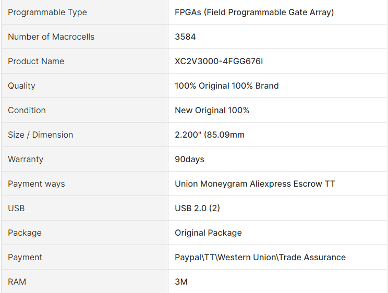388x293 pixels.
Task: Click the Warranty row label
Action: point(26,159)
